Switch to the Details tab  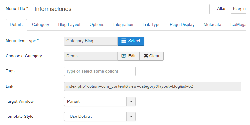(16, 25)
